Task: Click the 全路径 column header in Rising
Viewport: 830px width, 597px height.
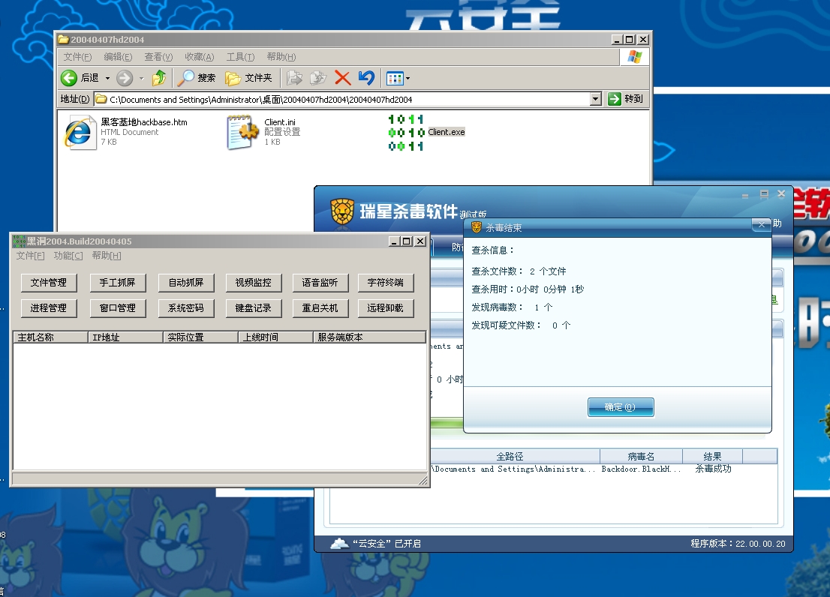Action: tap(515, 456)
